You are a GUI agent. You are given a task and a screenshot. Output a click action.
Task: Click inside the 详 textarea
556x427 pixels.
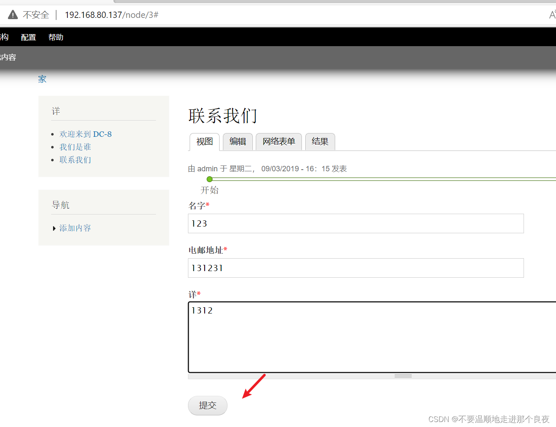click(372, 337)
